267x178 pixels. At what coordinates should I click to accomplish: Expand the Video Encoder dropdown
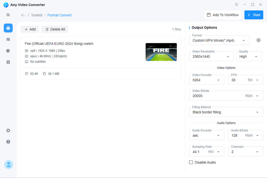[x=207, y=80]
